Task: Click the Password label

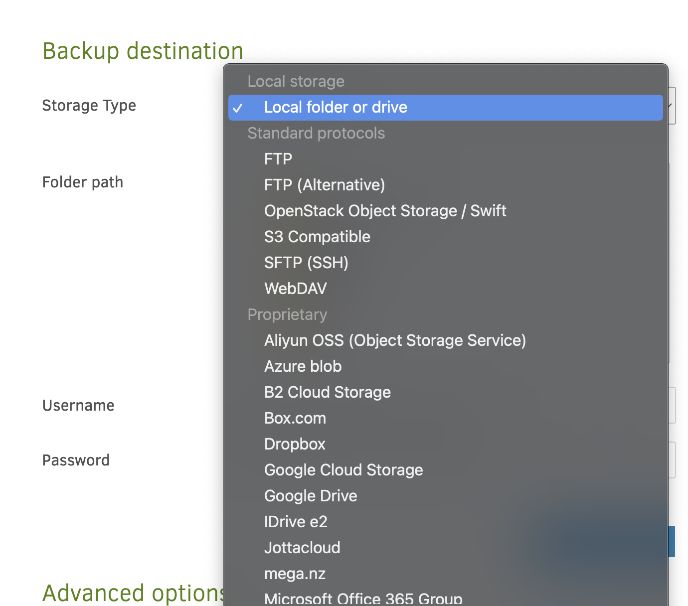Action: pos(76,460)
